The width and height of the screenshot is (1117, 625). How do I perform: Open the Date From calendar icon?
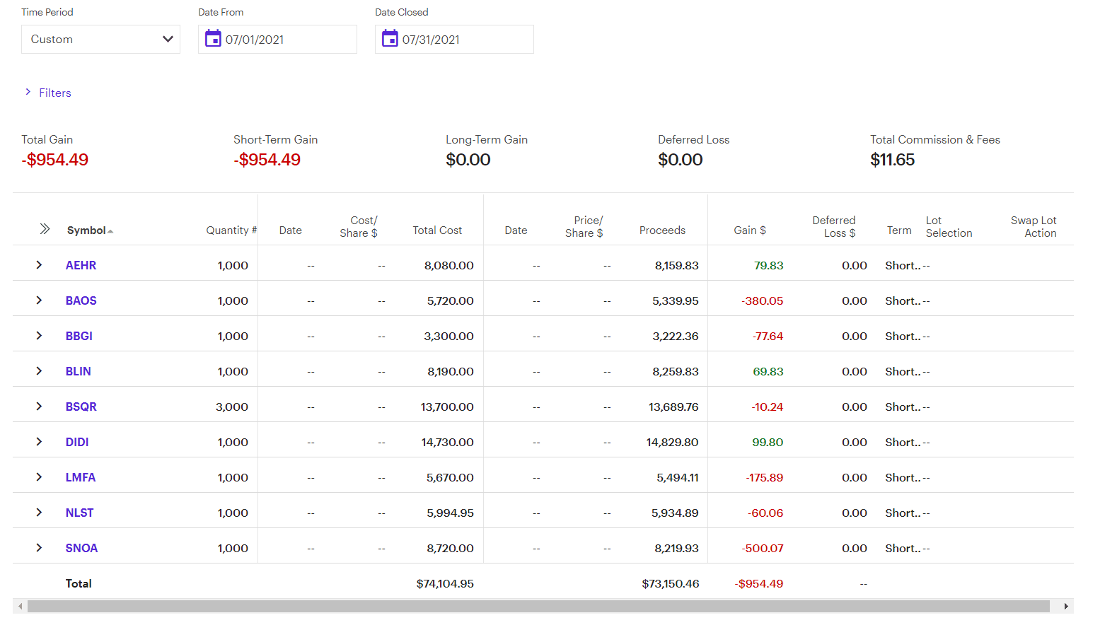coord(213,39)
